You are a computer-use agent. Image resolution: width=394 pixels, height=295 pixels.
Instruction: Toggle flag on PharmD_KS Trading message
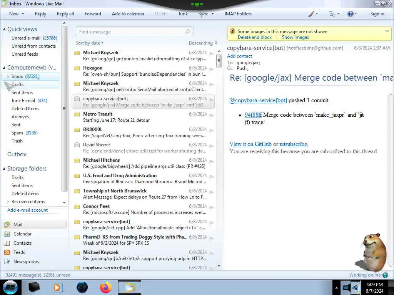point(211,239)
